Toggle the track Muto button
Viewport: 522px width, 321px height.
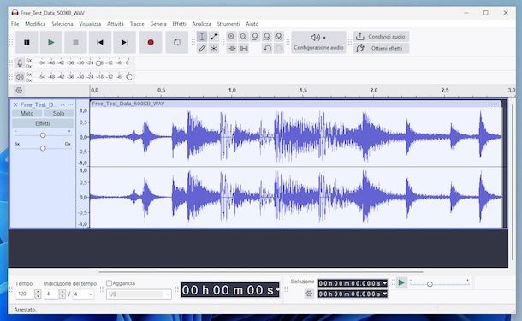tap(27, 114)
